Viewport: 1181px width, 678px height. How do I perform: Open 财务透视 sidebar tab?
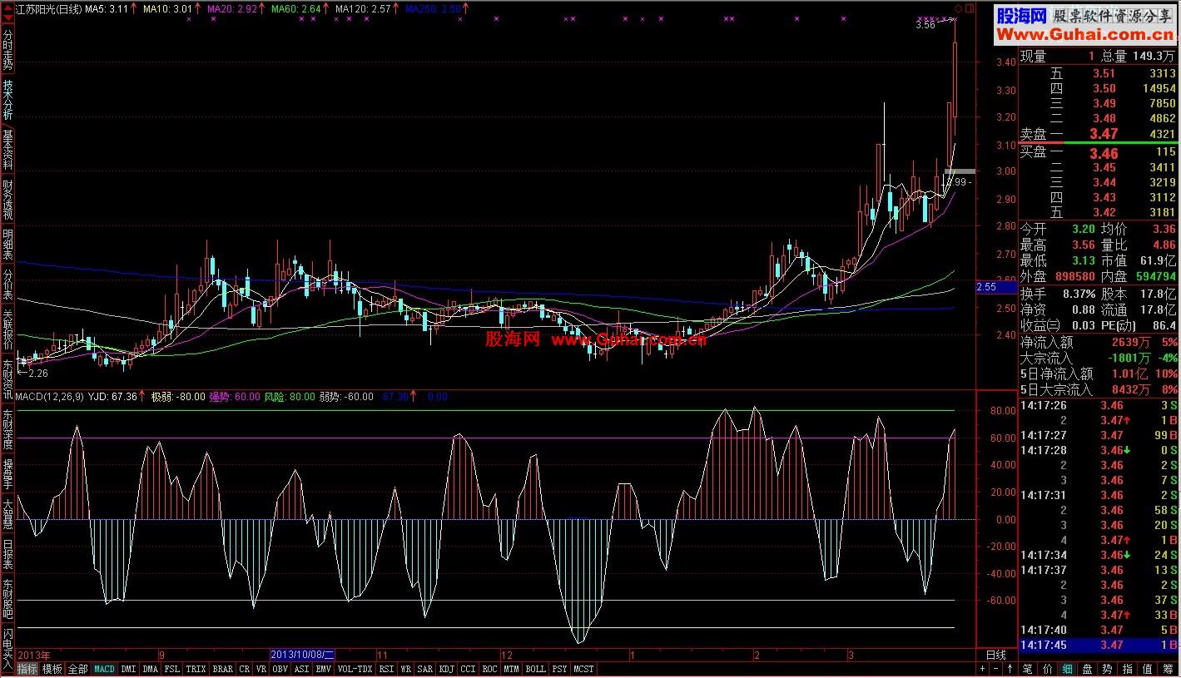[x=7, y=199]
